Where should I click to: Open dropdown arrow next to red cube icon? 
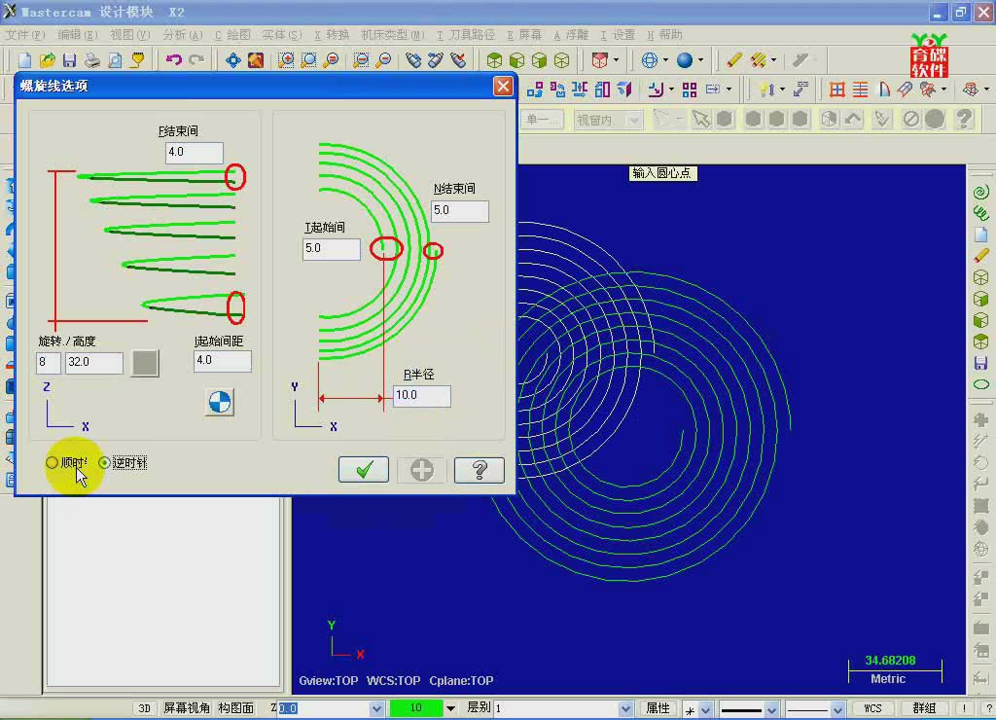616,60
